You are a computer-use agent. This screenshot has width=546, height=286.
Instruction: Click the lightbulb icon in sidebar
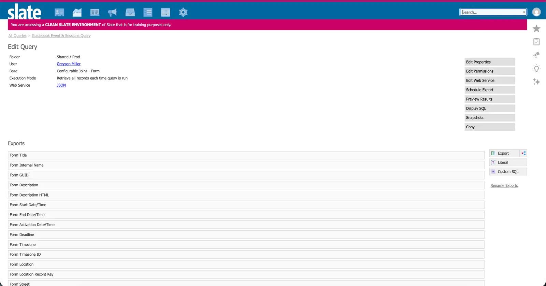(536, 69)
